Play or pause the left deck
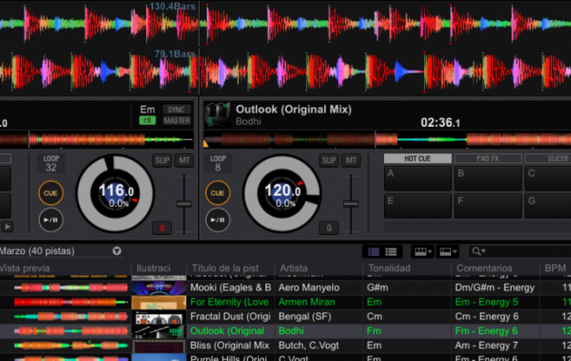The height and width of the screenshot is (361, 571). (x=51, y=219)
